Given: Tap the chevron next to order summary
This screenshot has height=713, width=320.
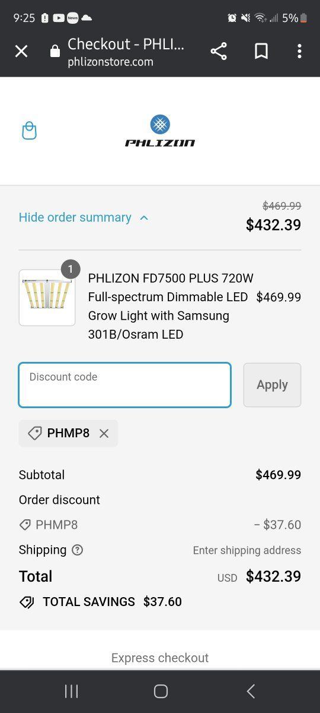Looking at the screenshot, I should click(143, 217).
